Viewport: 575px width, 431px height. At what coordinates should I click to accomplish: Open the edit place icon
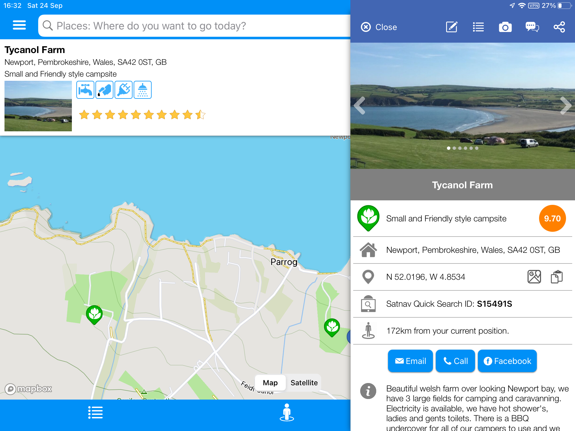(x=452, y=27)
